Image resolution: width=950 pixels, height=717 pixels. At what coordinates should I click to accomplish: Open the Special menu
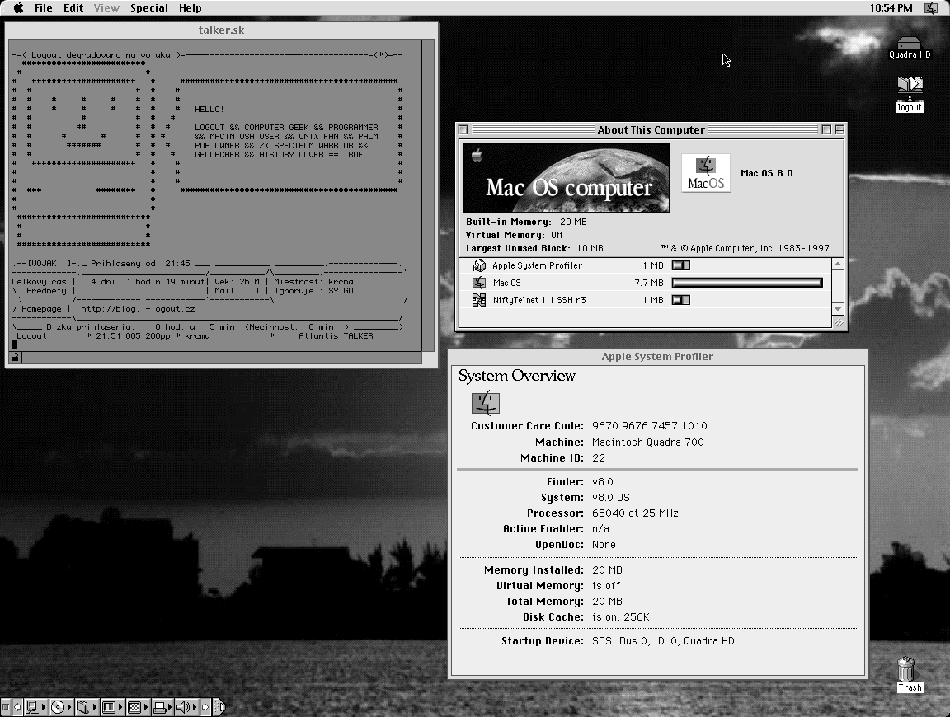click(149, 8)
